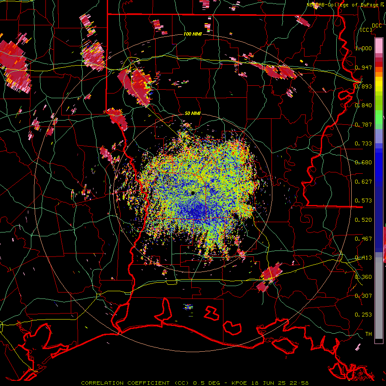Click the 22:58 timestamp in the caption
Viewport: 386px width, 386px height.
pyautogui.click(x=299, y=383)
